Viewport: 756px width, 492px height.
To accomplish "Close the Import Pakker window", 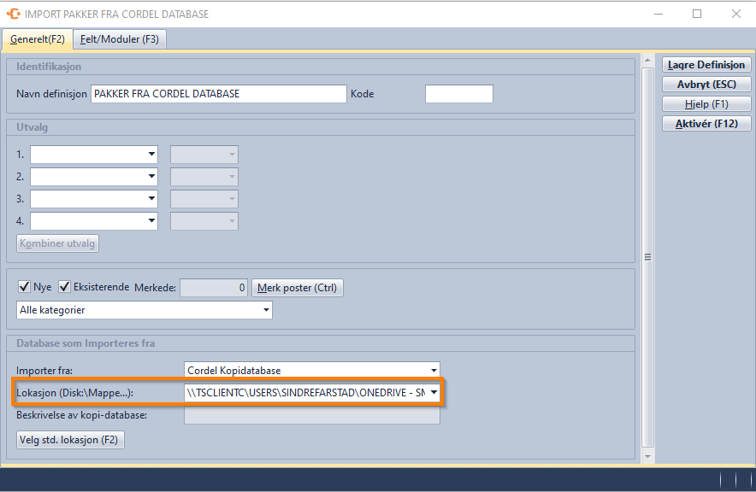I will coord(735,14).
